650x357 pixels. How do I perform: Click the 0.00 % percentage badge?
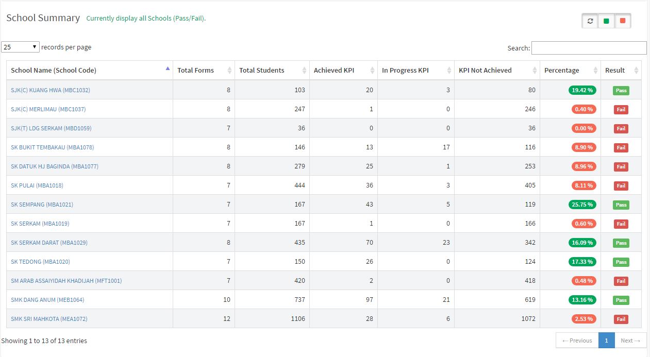click(x=584, y=128)
